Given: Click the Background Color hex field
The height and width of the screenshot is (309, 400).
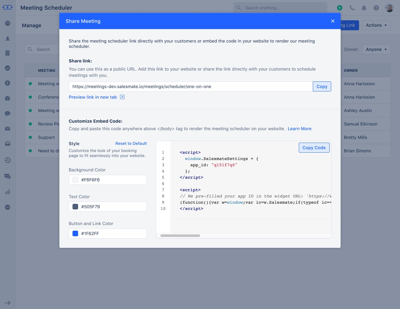Looking at the screenshot, I should [108, 180].
